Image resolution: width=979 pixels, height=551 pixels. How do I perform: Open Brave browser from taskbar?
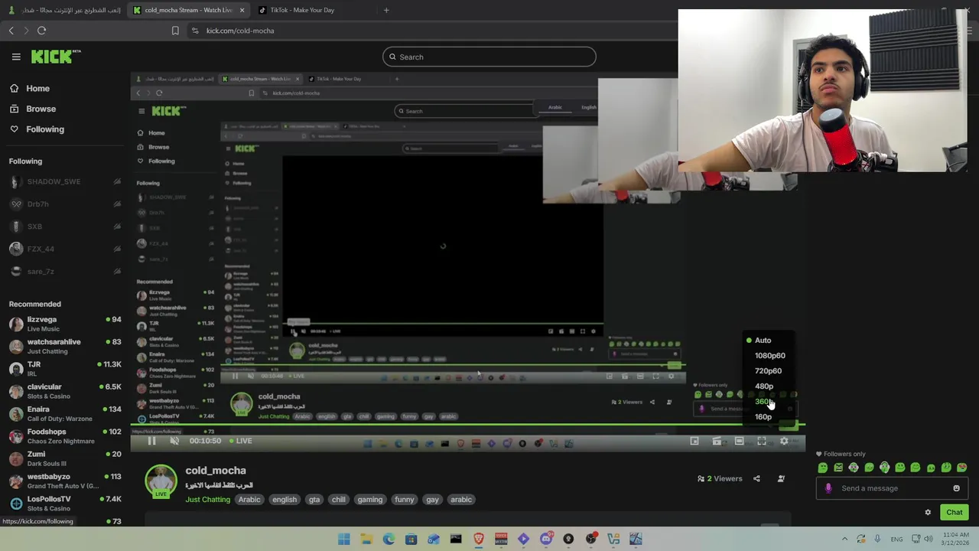(x=478, y=540)
